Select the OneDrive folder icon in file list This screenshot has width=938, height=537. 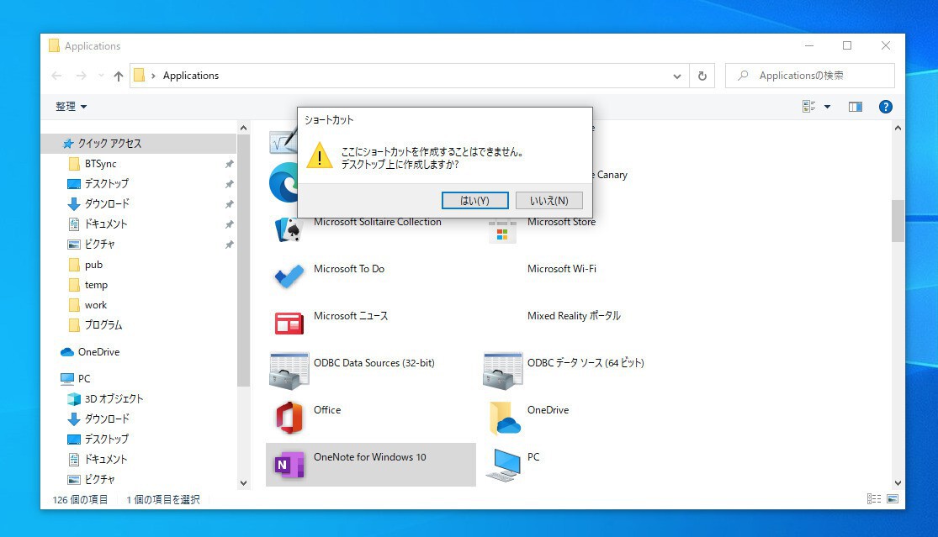pos(504,418)
